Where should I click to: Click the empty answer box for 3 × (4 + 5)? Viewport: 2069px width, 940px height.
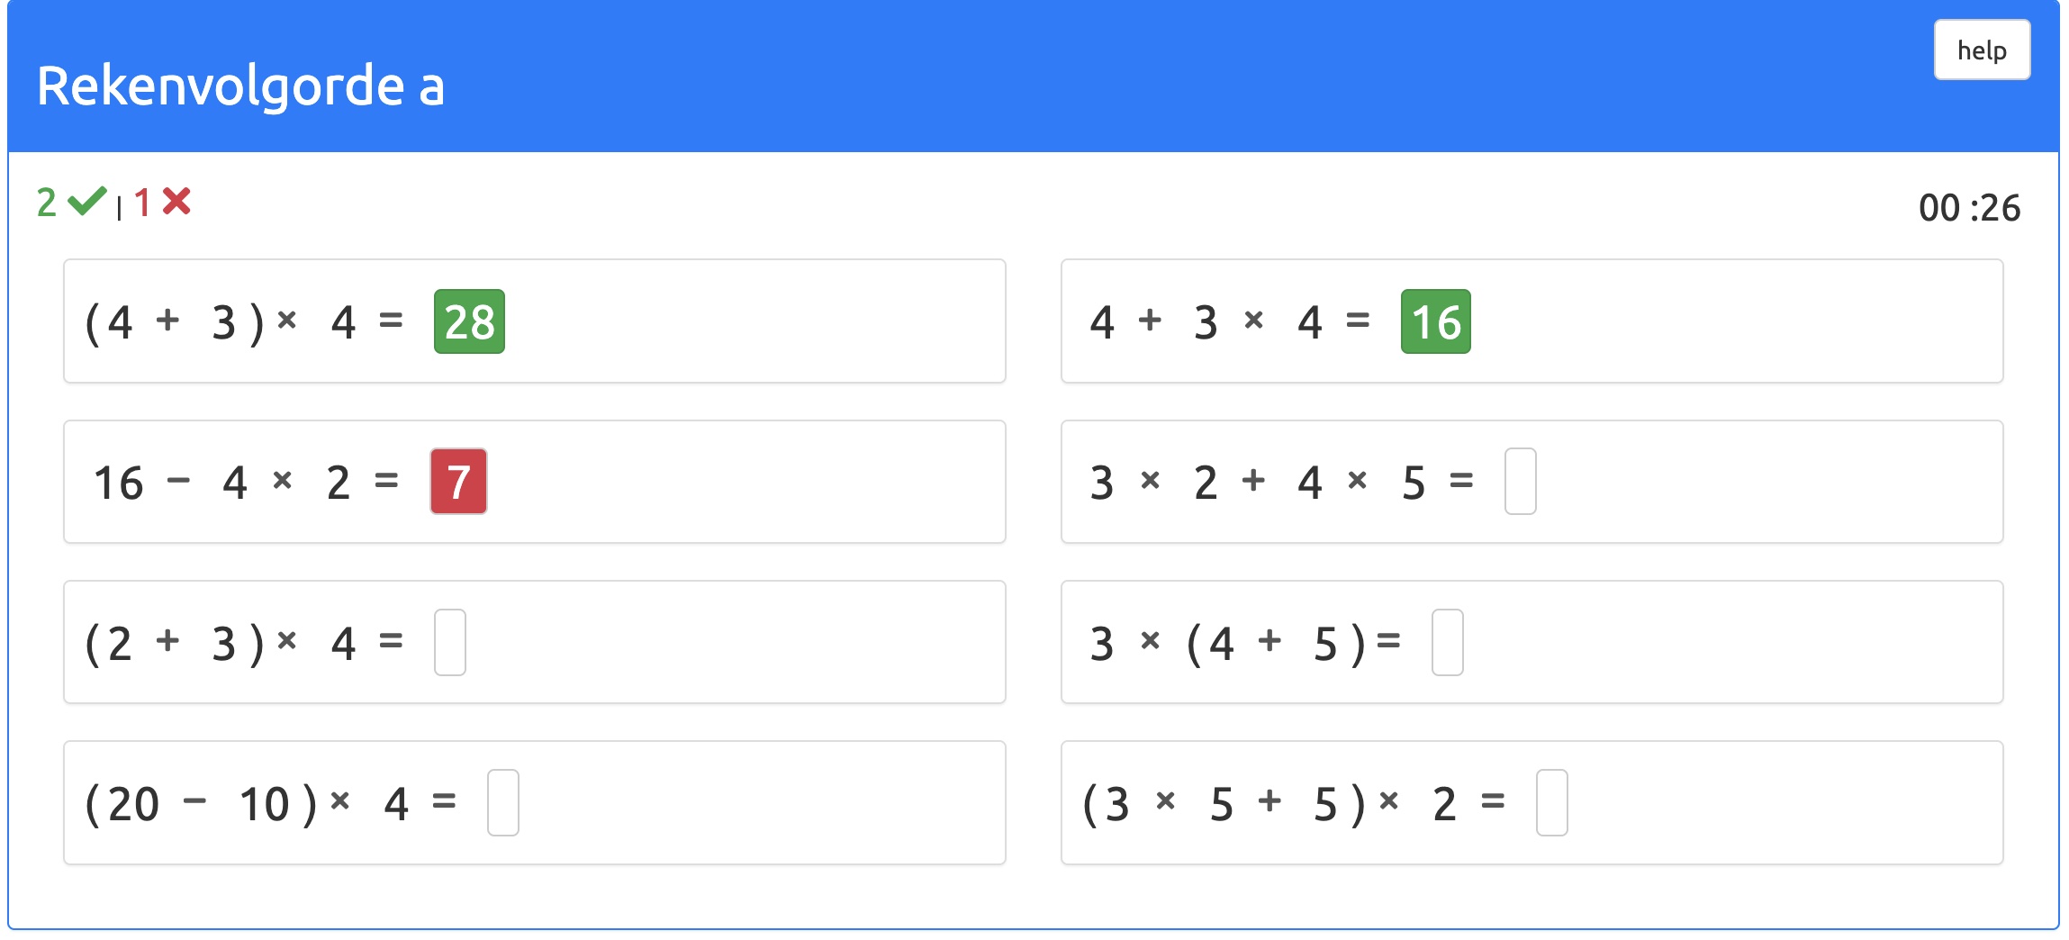(x=1447, y=642)
